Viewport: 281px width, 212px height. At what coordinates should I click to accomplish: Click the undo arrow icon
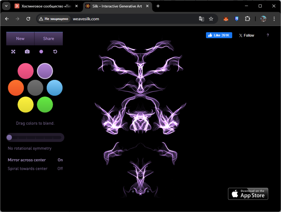pyautogui.click(x=55, y=52)
